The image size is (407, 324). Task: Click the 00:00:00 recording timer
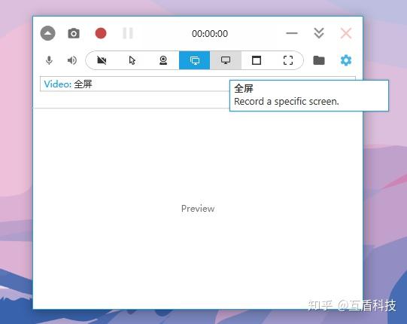210,34
